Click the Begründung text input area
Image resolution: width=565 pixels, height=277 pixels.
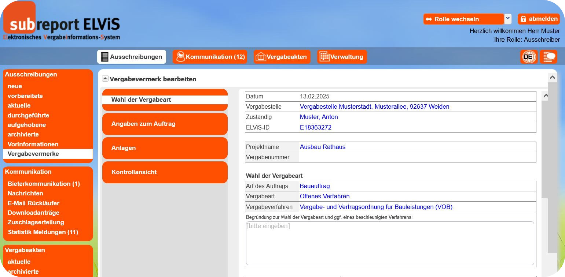[389, 243]
